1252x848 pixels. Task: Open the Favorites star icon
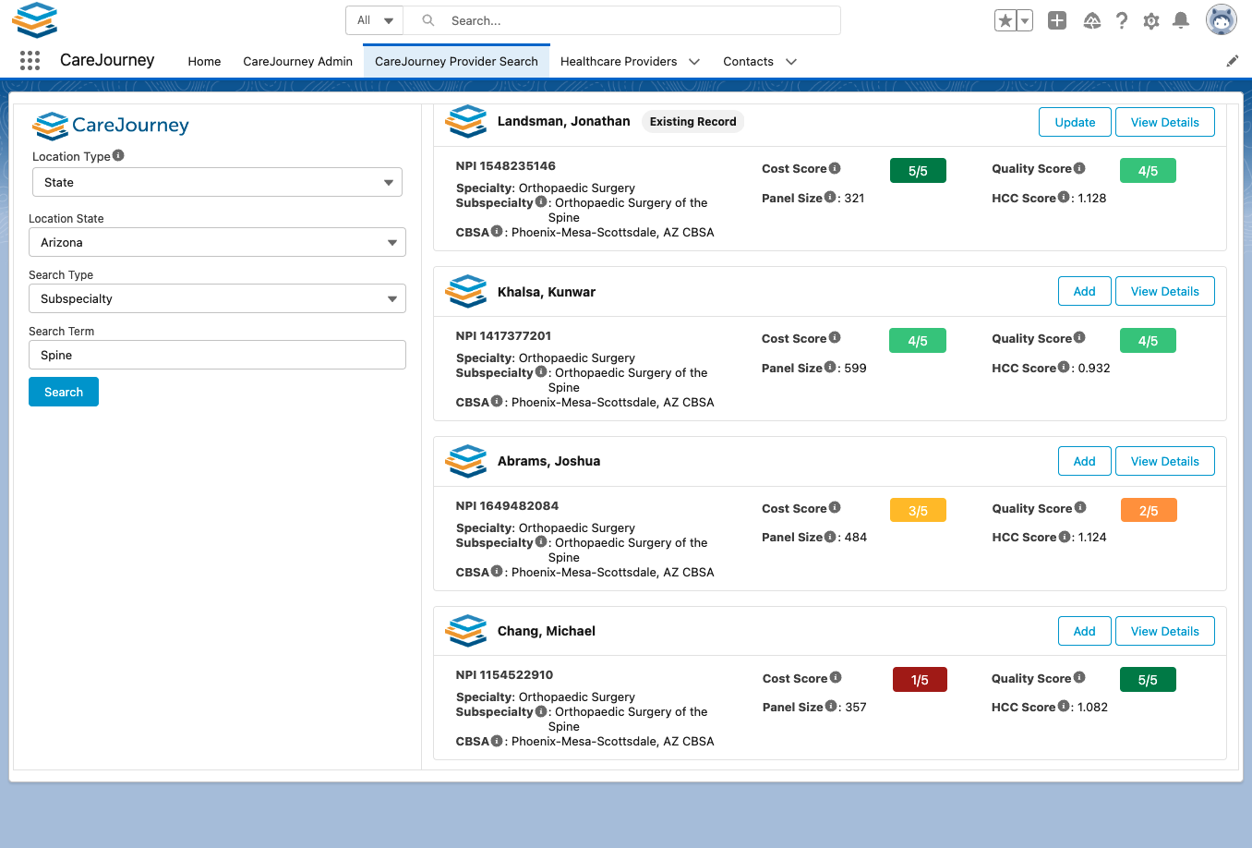coord(1005,20)
